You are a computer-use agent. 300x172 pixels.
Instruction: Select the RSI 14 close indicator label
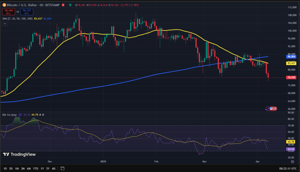point(10,115)
